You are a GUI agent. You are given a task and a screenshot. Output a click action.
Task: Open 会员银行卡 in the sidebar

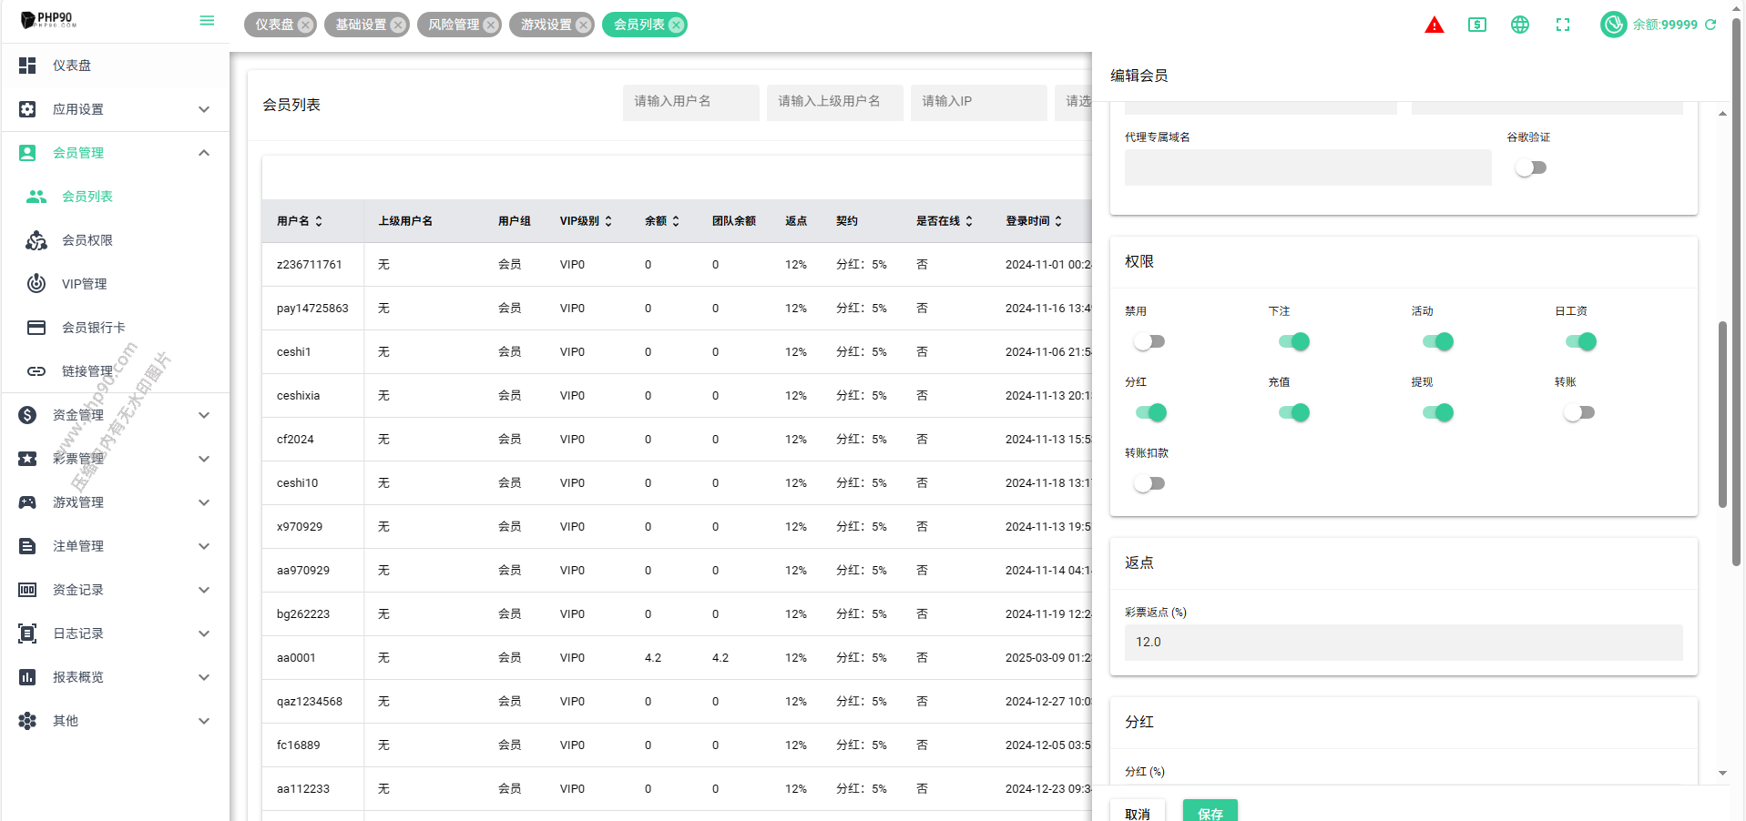point(93,328)
